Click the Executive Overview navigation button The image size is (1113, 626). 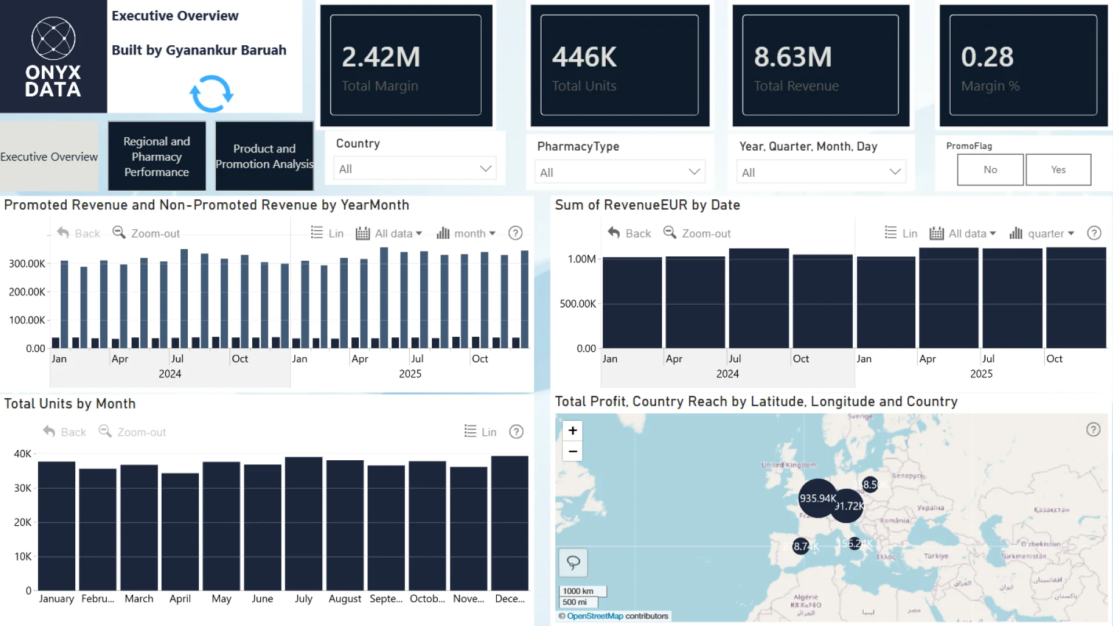[x=49, y=156]
